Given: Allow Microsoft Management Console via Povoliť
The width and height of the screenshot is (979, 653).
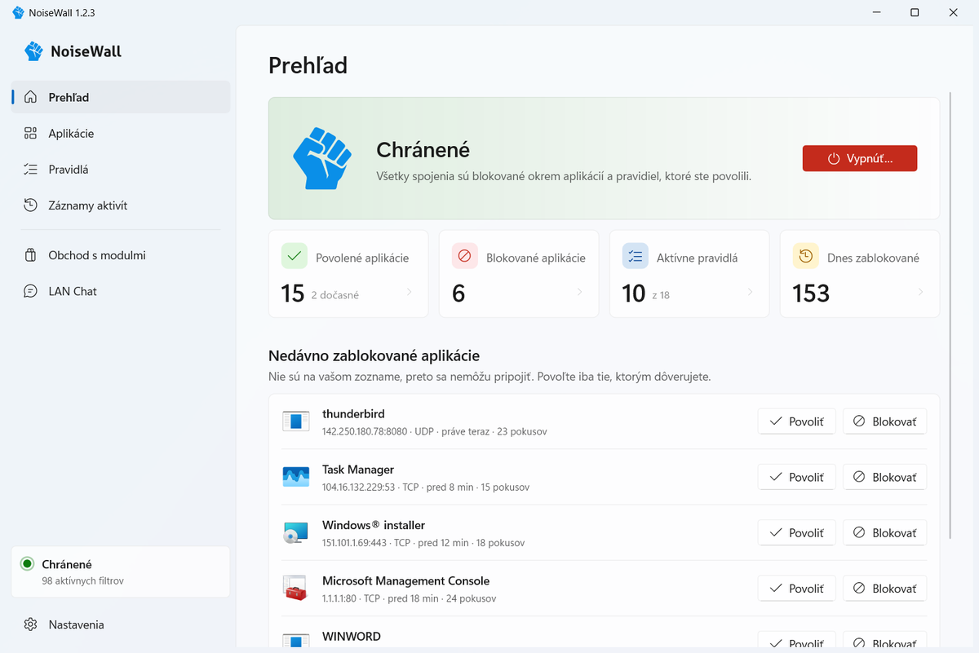Looking at the screenshot, I should 797,588.
